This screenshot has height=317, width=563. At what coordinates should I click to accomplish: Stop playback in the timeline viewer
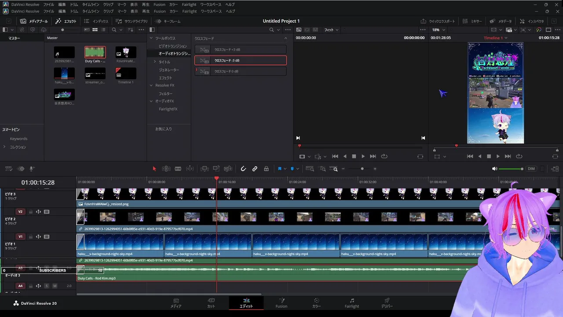point(489,156)
